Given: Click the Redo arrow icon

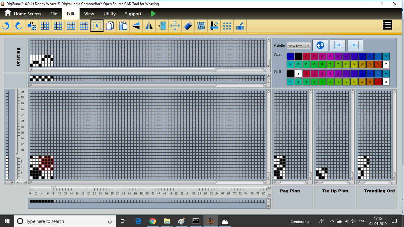Looking at the screenshot, I should point(19,26).
